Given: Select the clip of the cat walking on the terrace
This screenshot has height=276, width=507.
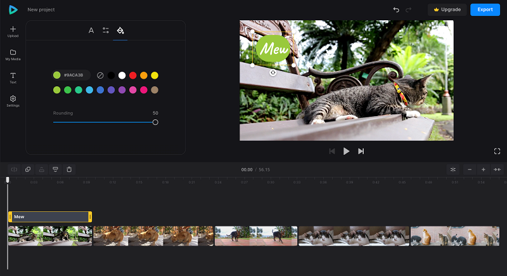Looking at the screenshot, I should [256, 236].
